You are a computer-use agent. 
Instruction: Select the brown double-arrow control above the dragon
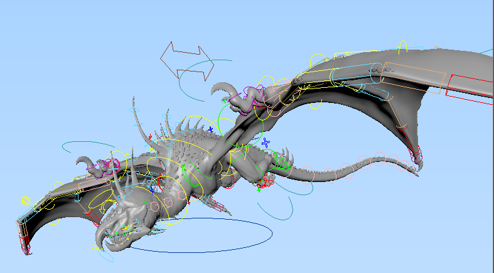coord(187,61)
